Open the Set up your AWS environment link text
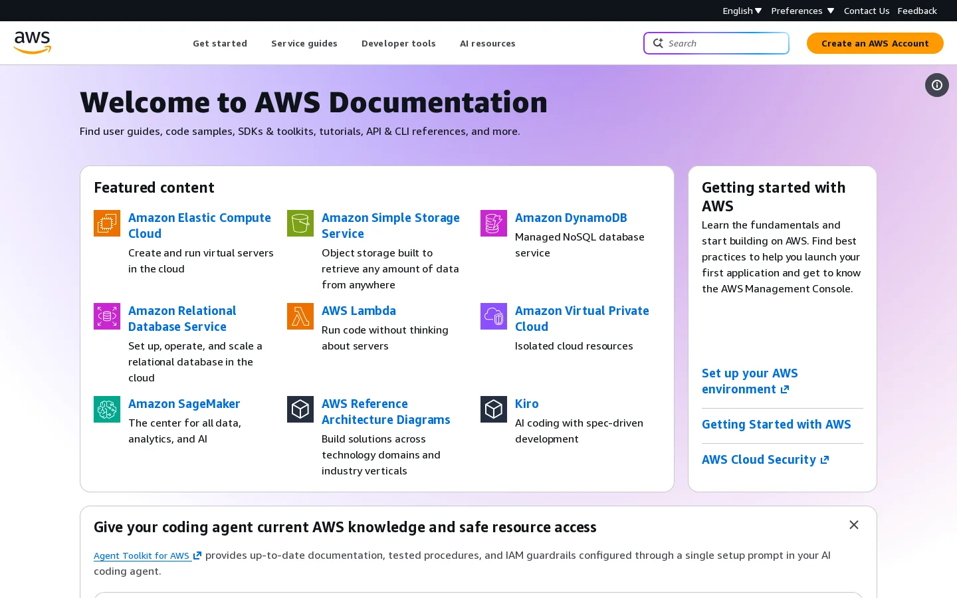The image size is (957, 598). coord(750,381)
